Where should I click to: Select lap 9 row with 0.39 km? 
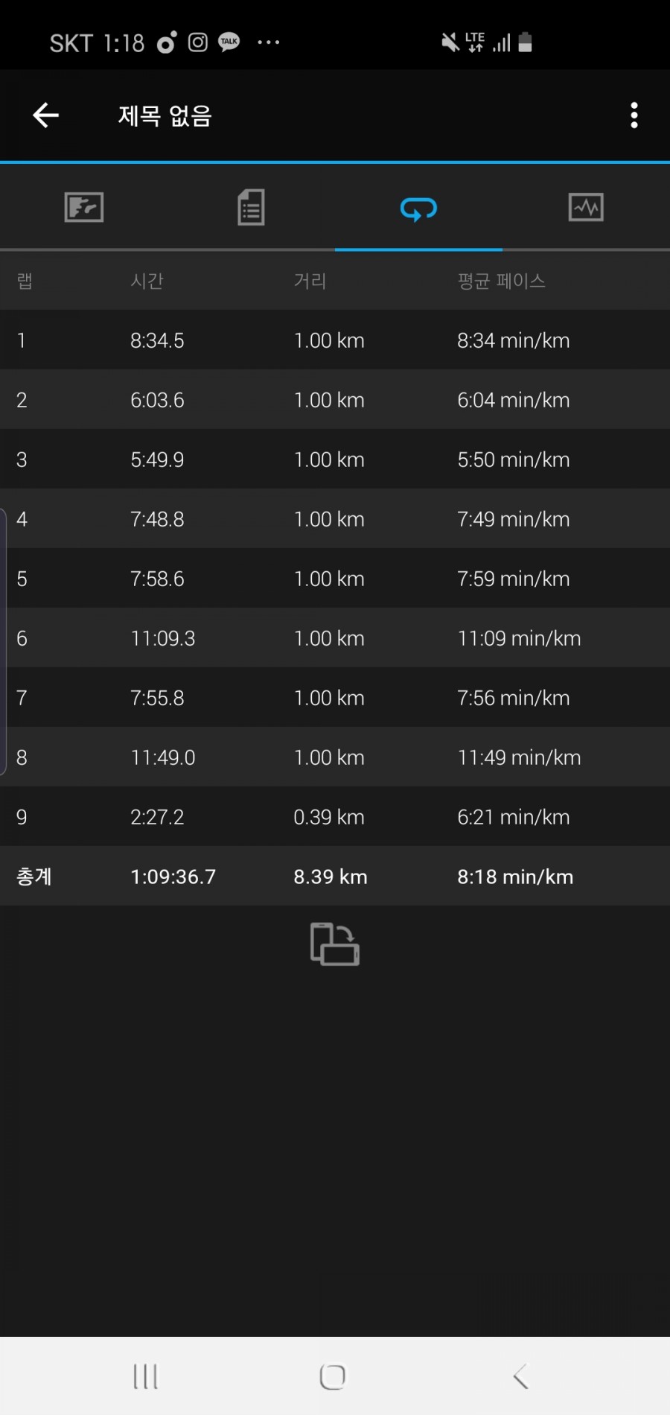(335, 817)
